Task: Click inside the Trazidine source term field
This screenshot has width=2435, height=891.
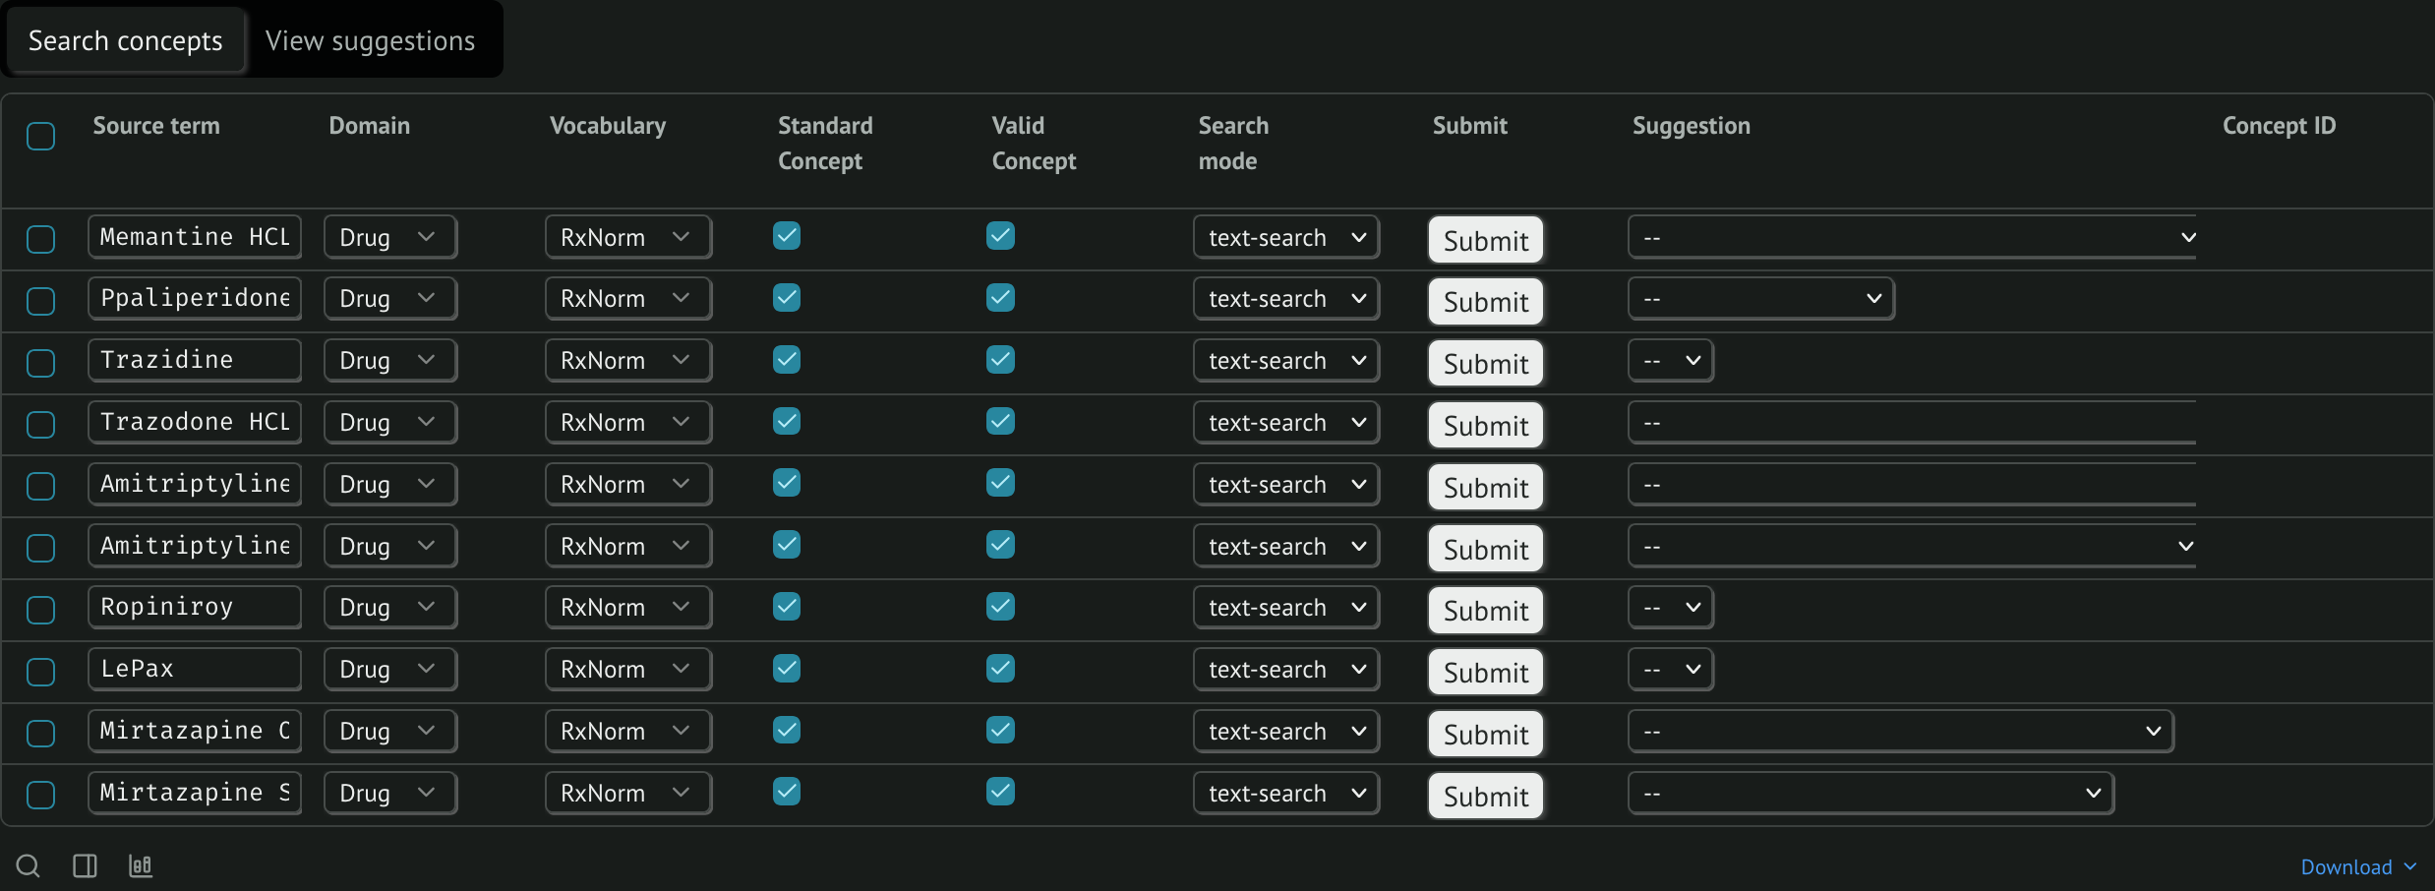Action: click(x=194, y=360)
